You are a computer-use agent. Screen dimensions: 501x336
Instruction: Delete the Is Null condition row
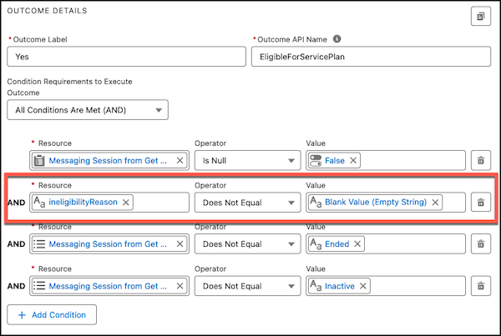[x=481, y=160]
